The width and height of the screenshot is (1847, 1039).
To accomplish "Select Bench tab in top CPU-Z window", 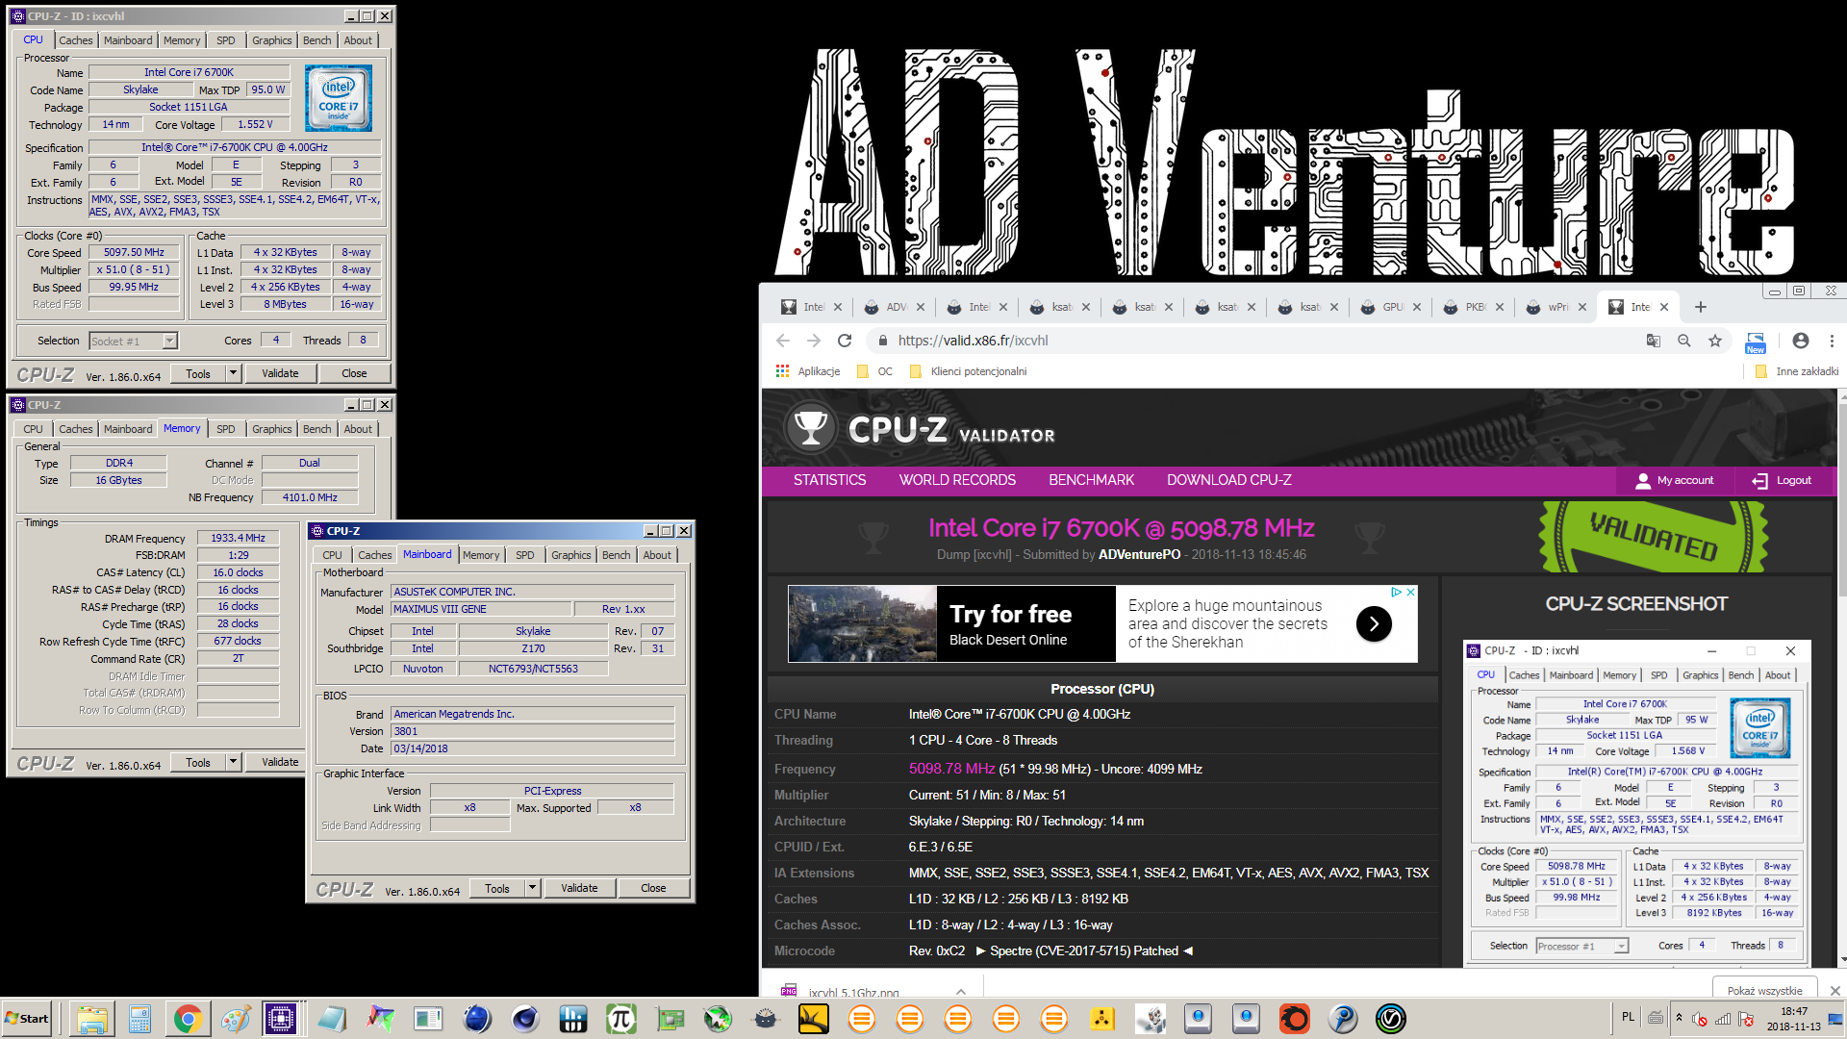I will (x=317, y=40).
